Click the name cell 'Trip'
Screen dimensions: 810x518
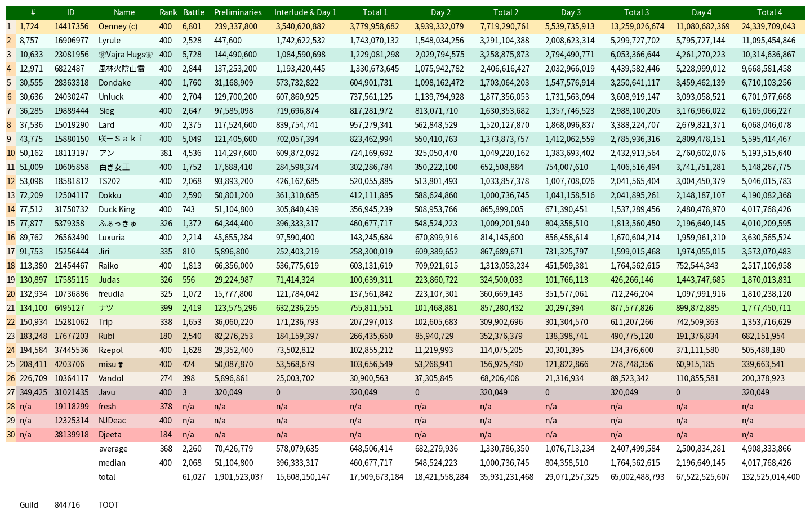[x=105, y=322]
